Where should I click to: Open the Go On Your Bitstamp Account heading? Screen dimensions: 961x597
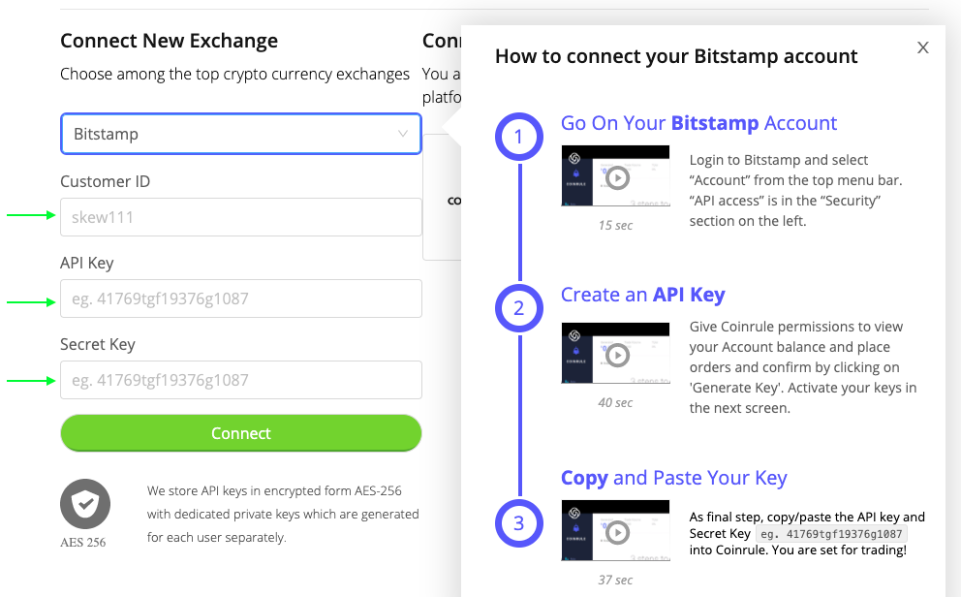[698, 123]
